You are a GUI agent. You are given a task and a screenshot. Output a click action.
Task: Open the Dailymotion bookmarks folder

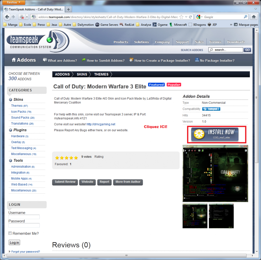pos(83,25)
